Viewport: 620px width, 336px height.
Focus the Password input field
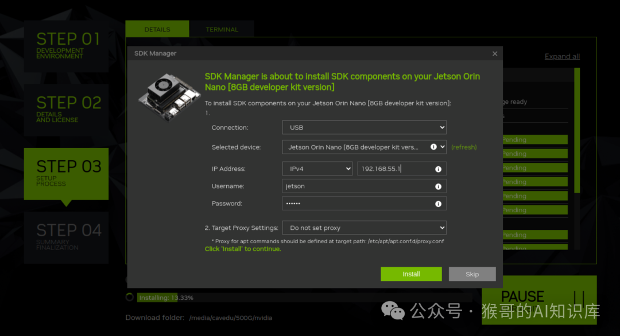click(364, 204)
